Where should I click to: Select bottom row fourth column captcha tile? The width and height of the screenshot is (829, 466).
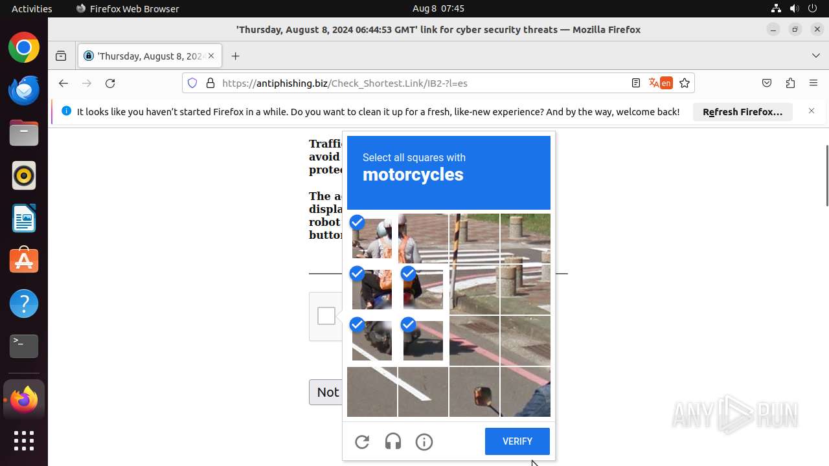pyautogui.click(x=525, y=392)
